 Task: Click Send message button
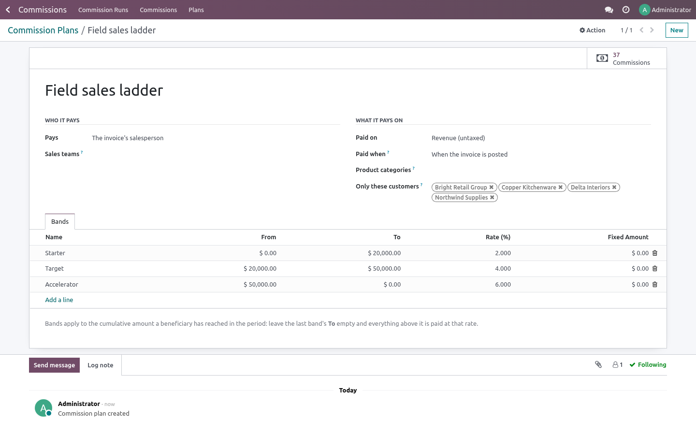(x=54, y=365)
